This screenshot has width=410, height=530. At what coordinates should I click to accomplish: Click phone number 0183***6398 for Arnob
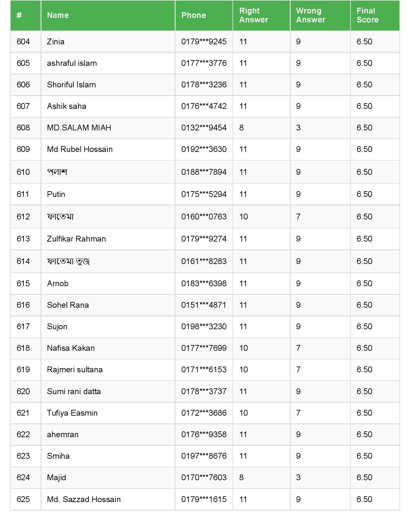[204, 284]
